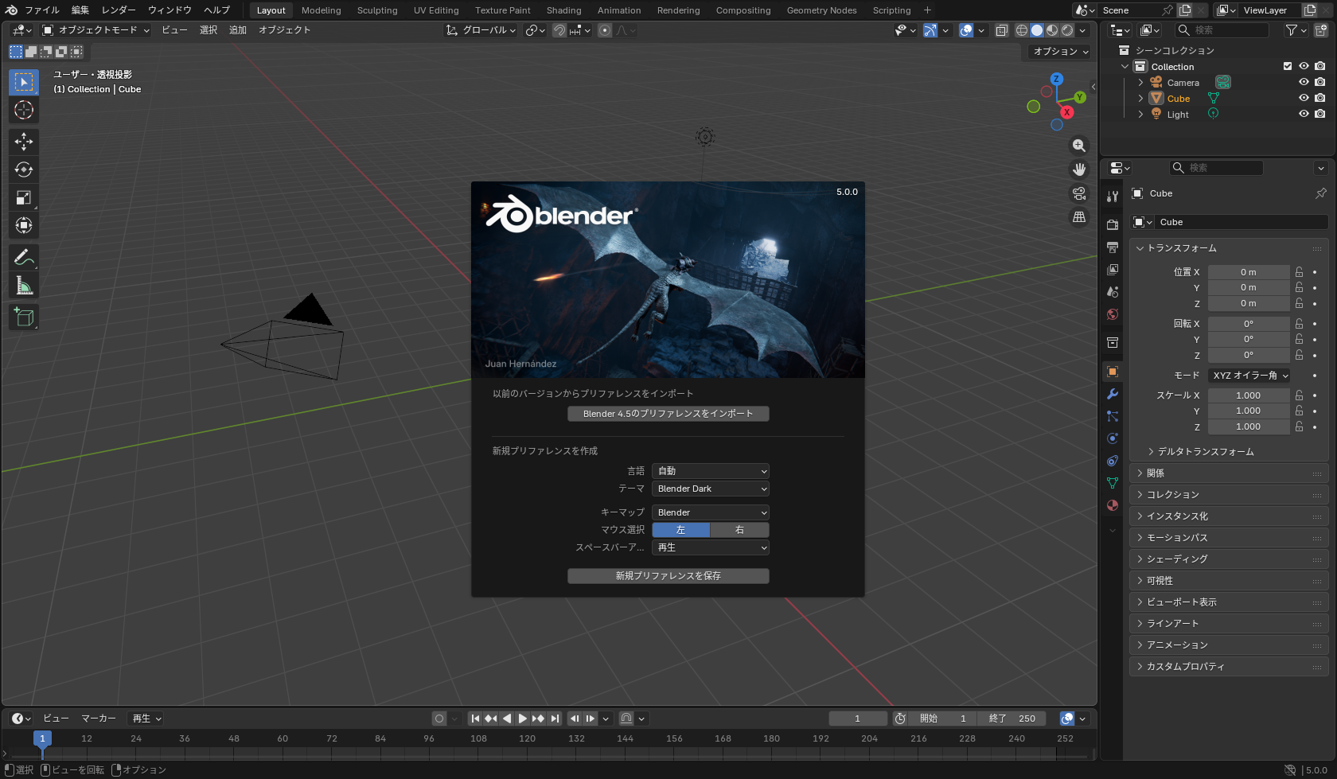Open the 言語 dropdown set to 自動

710,470
